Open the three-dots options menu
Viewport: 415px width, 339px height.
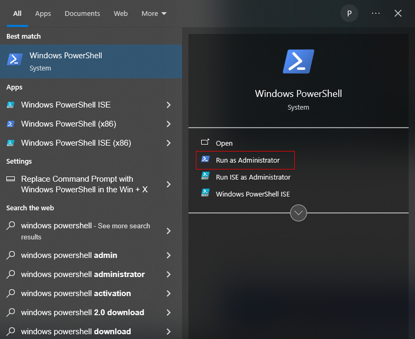376,13
